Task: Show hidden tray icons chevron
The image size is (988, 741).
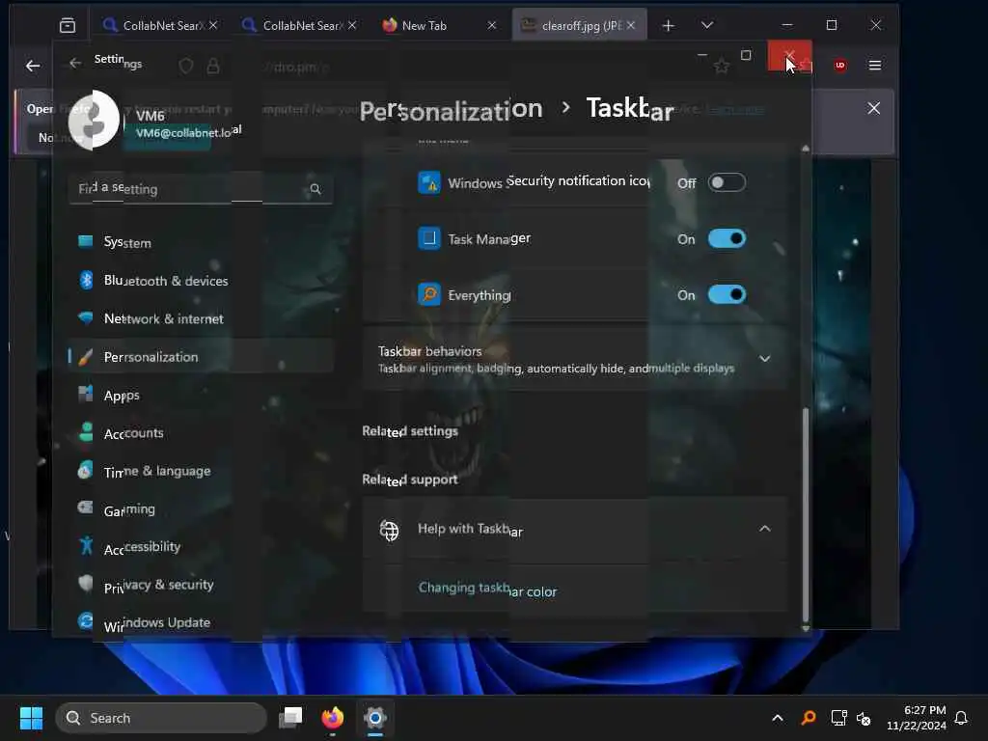Action: pos(778,718)
